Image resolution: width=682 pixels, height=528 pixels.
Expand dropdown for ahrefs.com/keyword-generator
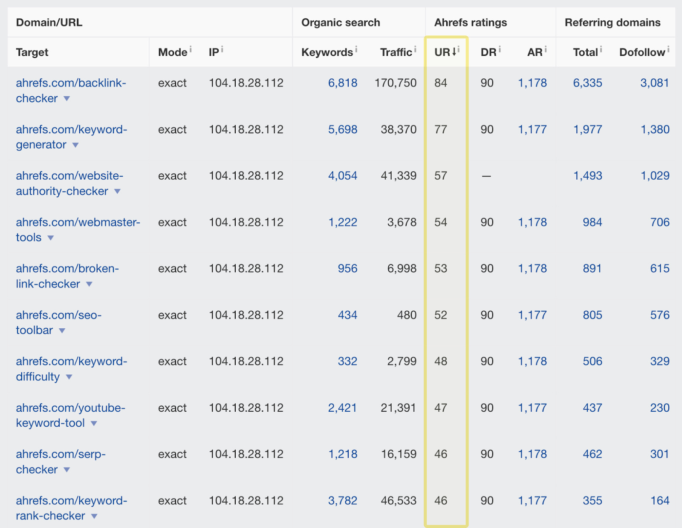(75, 145)
